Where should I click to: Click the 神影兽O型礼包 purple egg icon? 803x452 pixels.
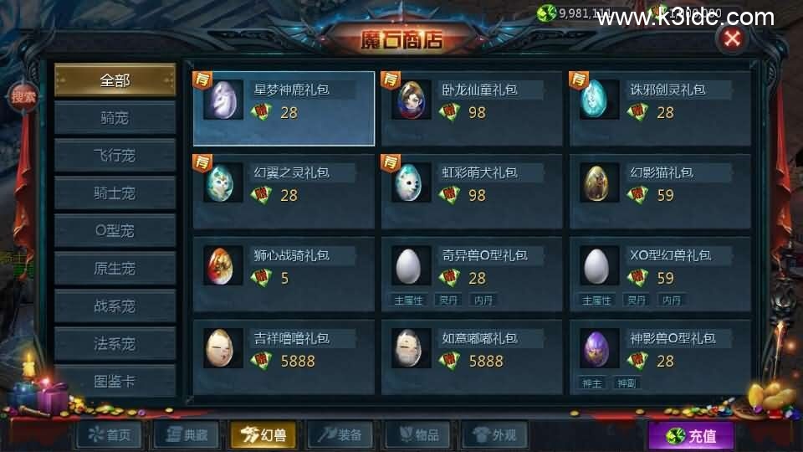pos(597,349)
